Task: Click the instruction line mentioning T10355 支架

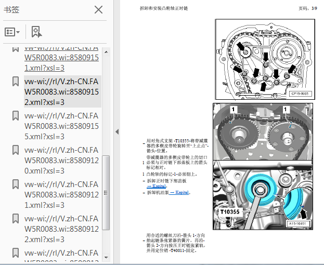Action: point(177,145)
